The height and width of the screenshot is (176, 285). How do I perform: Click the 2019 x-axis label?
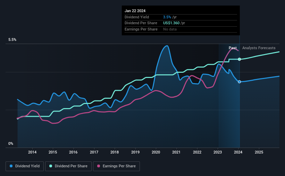pos(135,152)
